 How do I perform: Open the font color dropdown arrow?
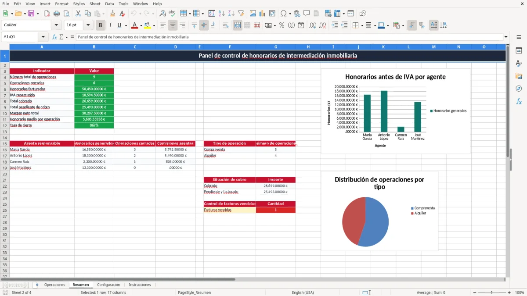pyautogui.click(x=141, y=25)
